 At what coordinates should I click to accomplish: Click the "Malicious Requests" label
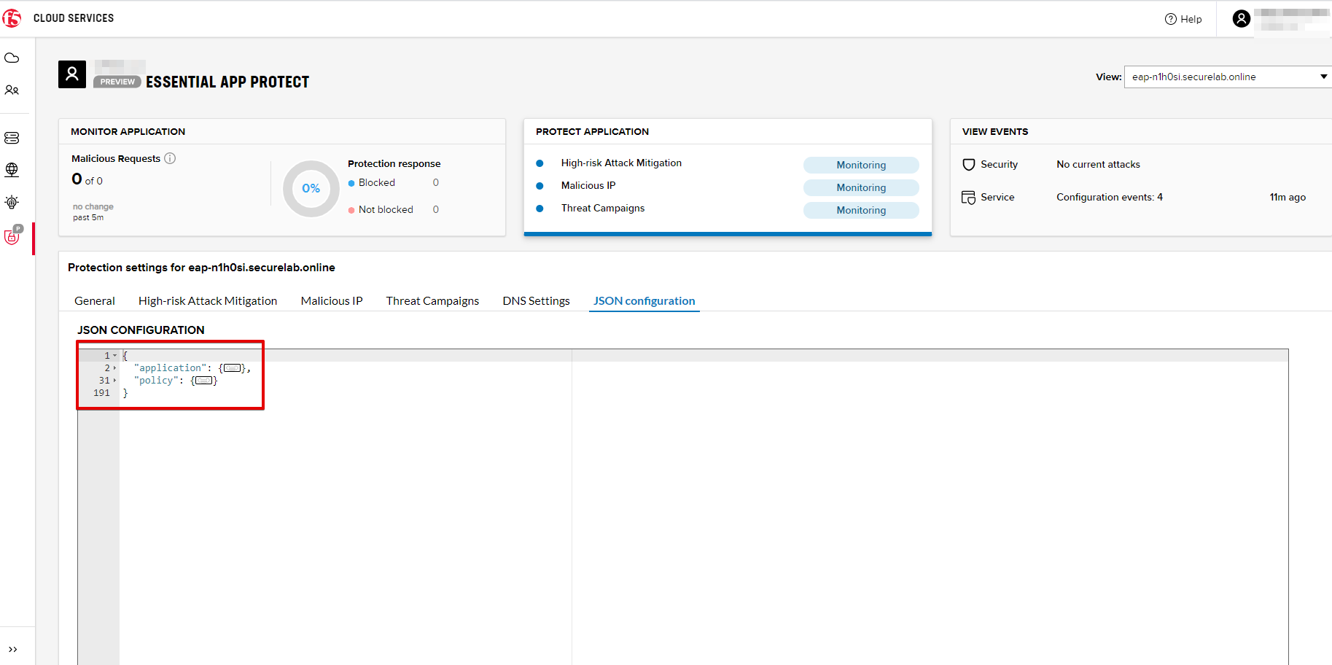click(116, 159)
